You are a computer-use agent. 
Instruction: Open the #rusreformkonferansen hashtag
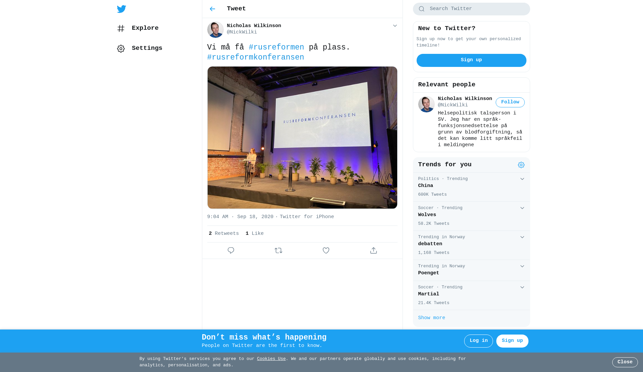coord(256,58)
